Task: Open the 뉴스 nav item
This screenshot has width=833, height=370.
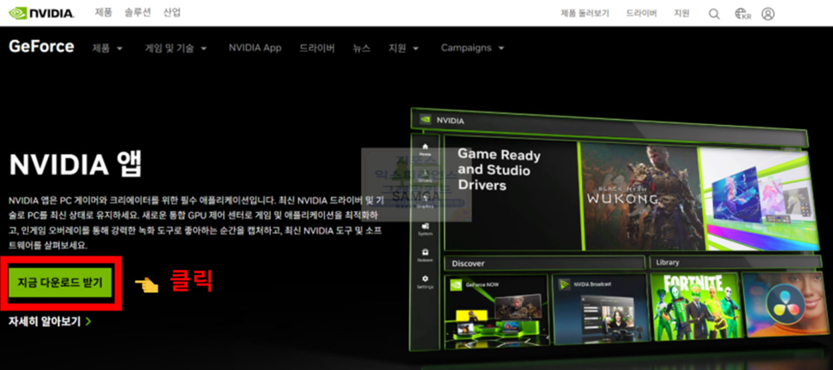Action: tap(361, 48)
